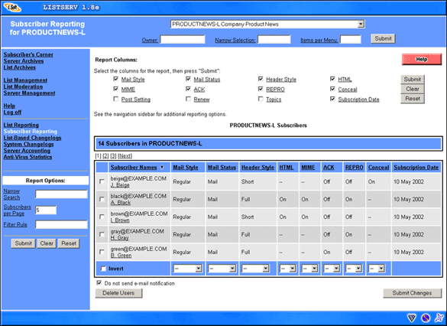This screenshot has width=447, height=326.
Task: Open the Conceal bulk-change dropdown
Action: point(376,269)
